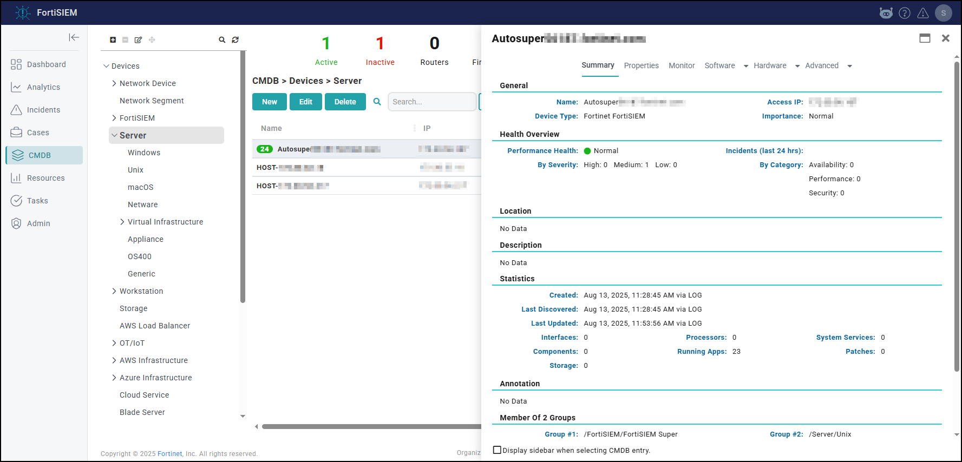
Task: Collapse the Devices tree node
Action: pyautogui.click(x=106, y=66)
